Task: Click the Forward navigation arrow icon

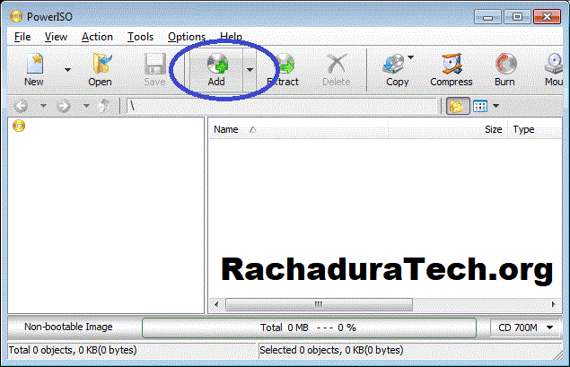Action: (x=64, y=106)
